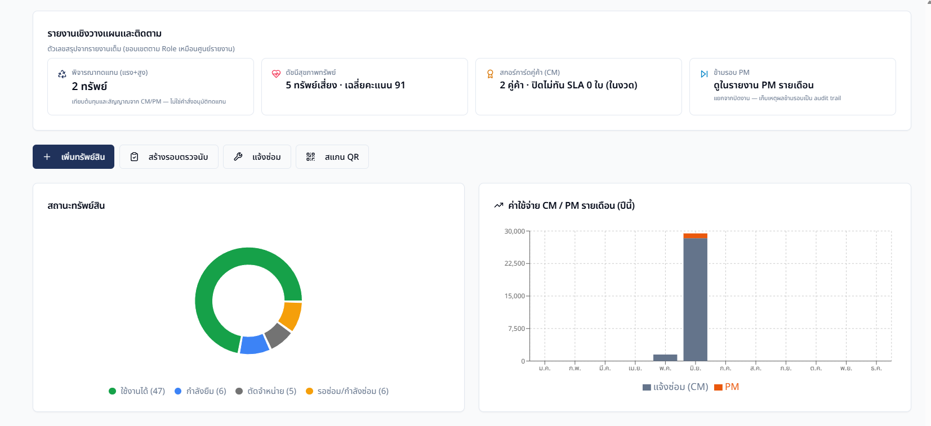The width and height of the screenshot is (931, 426).
Task: Click the รายงานเชิงวางแผนและติดตาม heading
Action: (105, 34)
